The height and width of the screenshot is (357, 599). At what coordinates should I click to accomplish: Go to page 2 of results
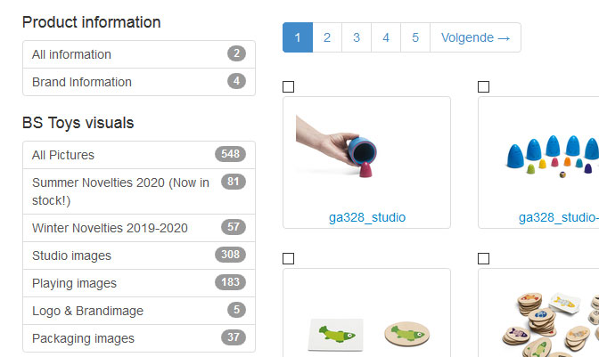327,37
